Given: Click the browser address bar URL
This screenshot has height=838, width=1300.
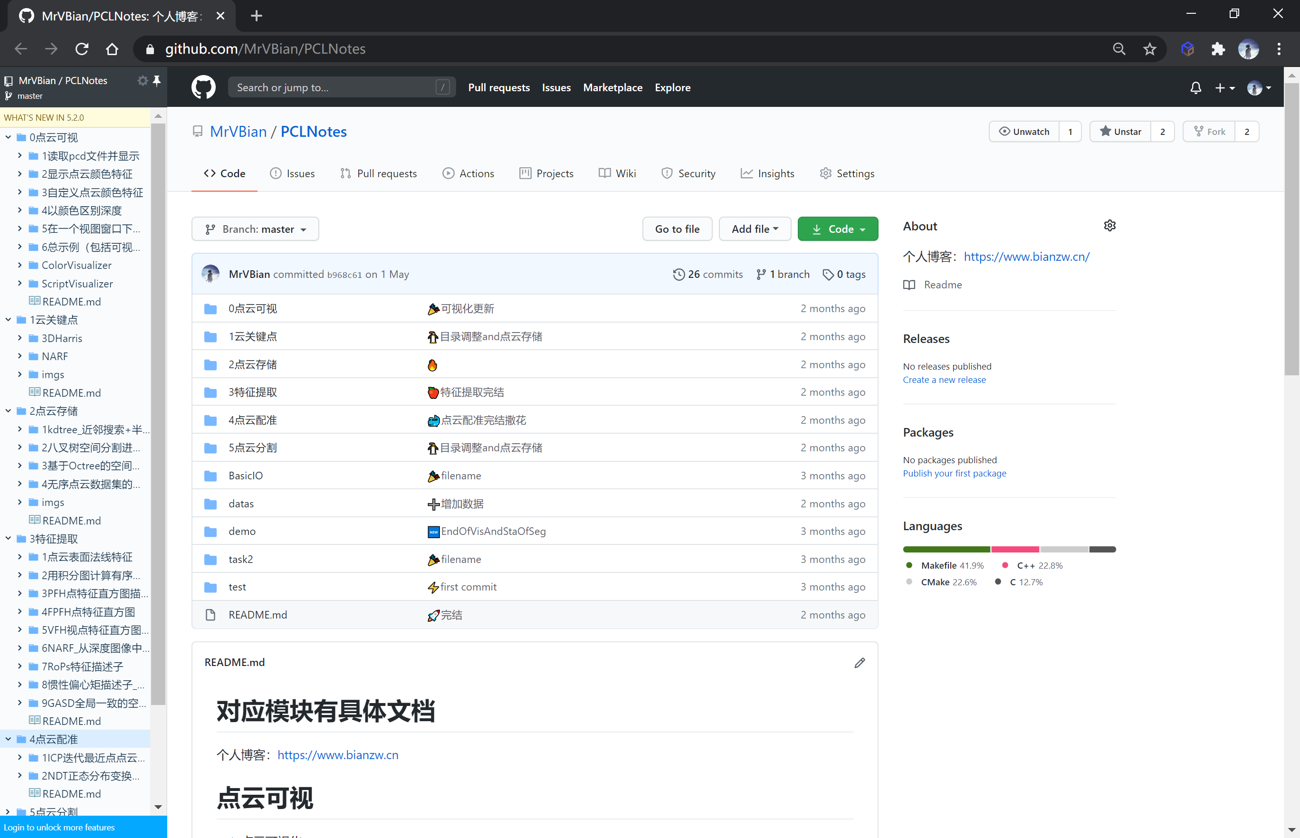Looking at the screenshot, I should pyautogui.click(x=266, y=49).
